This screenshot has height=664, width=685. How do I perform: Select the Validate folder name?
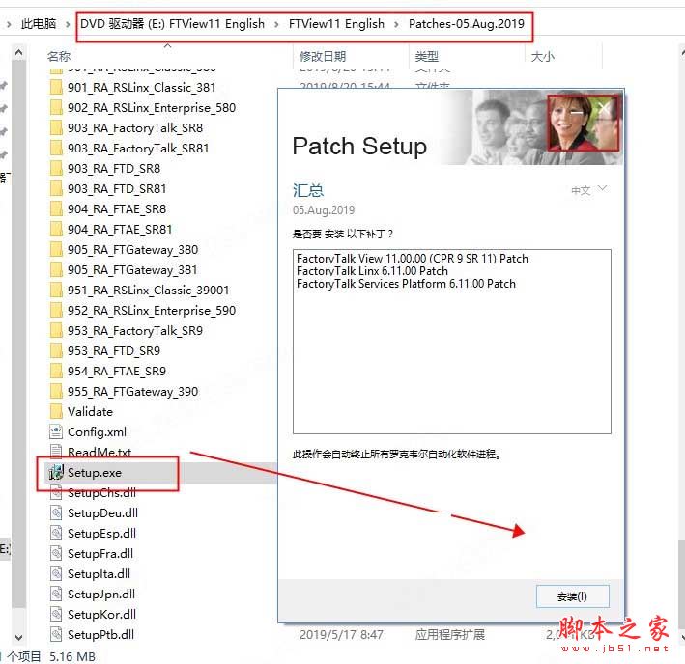point(90,411)
